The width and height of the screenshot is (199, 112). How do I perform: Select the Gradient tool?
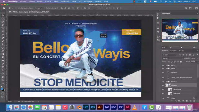(3, 54)
